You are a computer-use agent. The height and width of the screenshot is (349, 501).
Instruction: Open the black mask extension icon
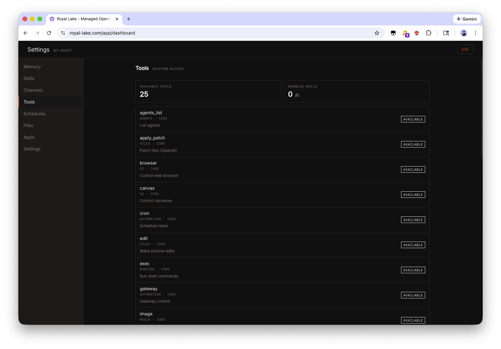pyautogui.click(x=393, y=33)
